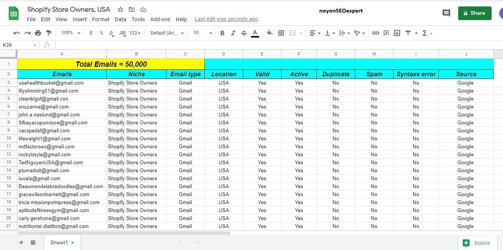Toggle bold formatting
Screen dimensions: 503x250
tap(222, 33)
